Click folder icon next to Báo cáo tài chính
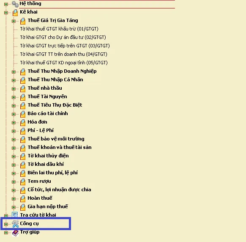 click(23, 114)
